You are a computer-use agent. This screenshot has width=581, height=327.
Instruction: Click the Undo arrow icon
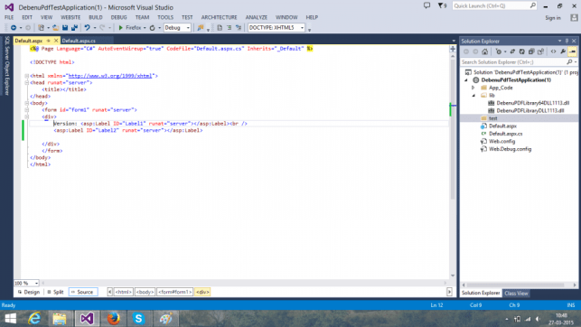87,28
